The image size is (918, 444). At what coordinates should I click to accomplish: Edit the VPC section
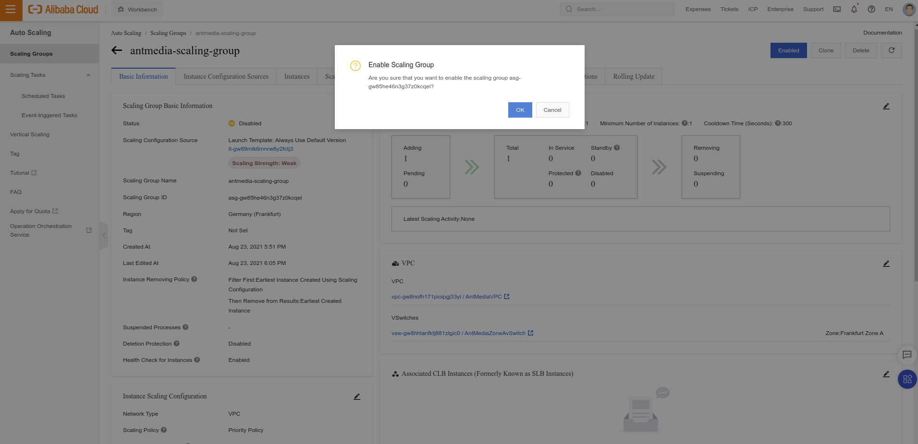pos(886,264)
